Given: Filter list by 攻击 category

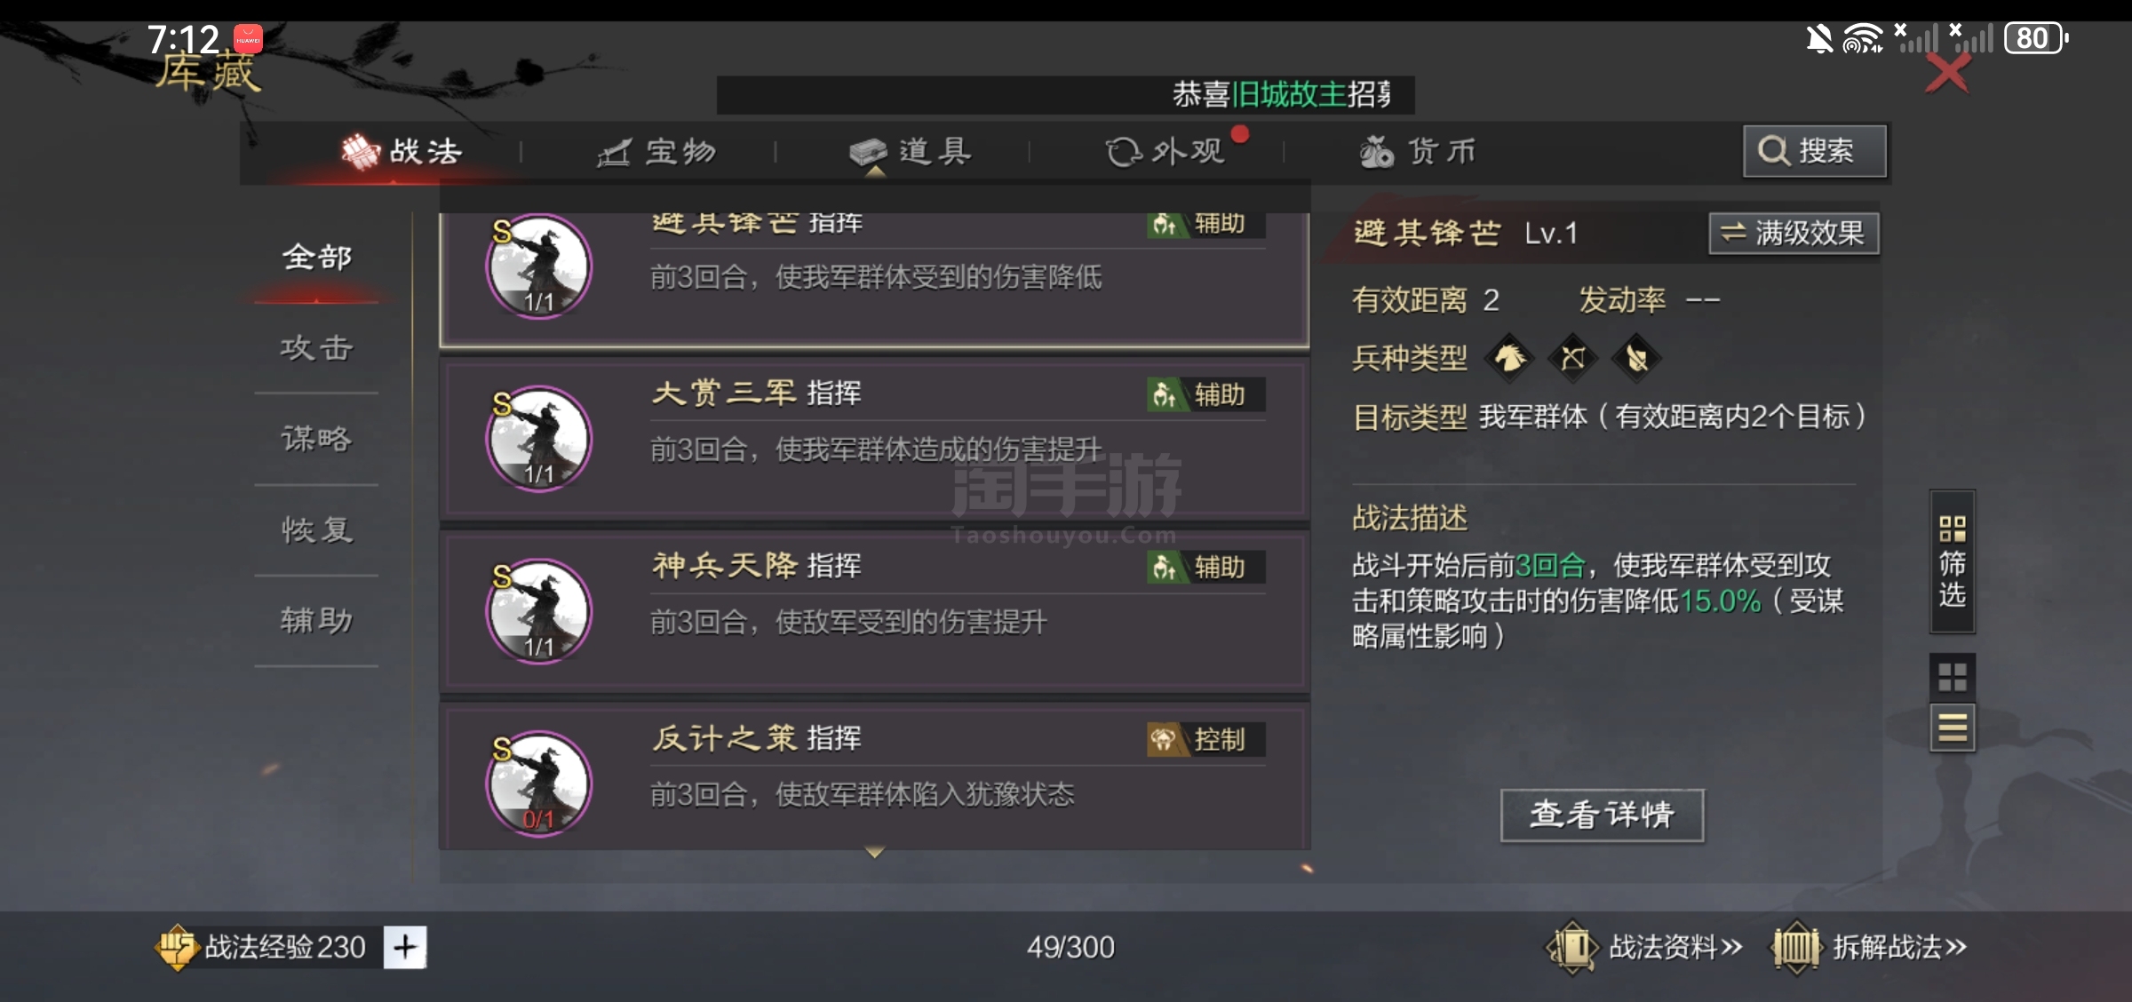Looking at the screenshot, I should coord(316,347).
